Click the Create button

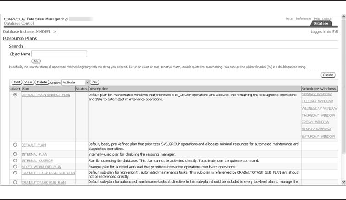tap(328, 75)
